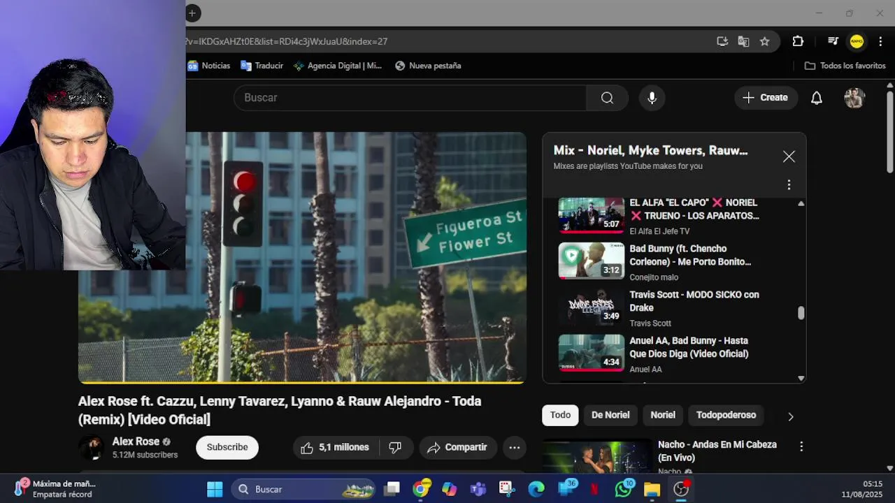The image size is (895, 503).
Task: Subscribe to the Alex Rose channel
Action: 227,447
